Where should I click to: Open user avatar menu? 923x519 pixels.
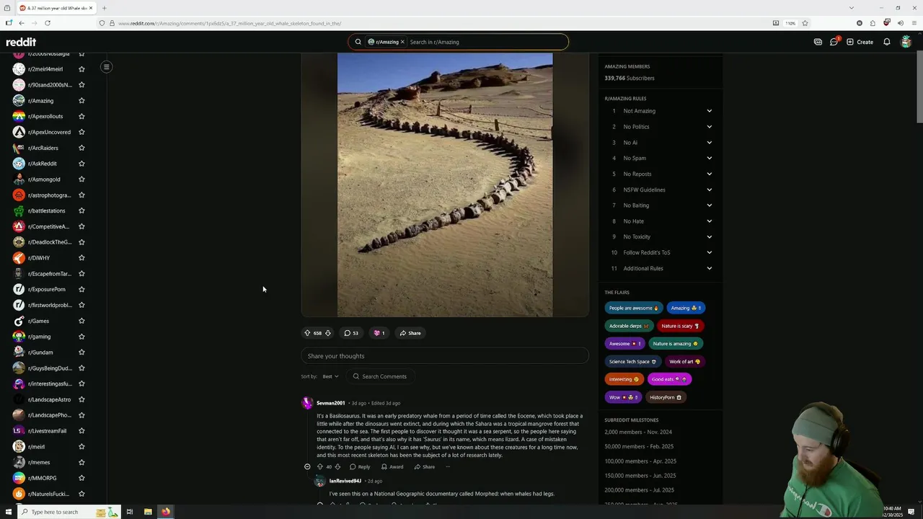point(906,42)
